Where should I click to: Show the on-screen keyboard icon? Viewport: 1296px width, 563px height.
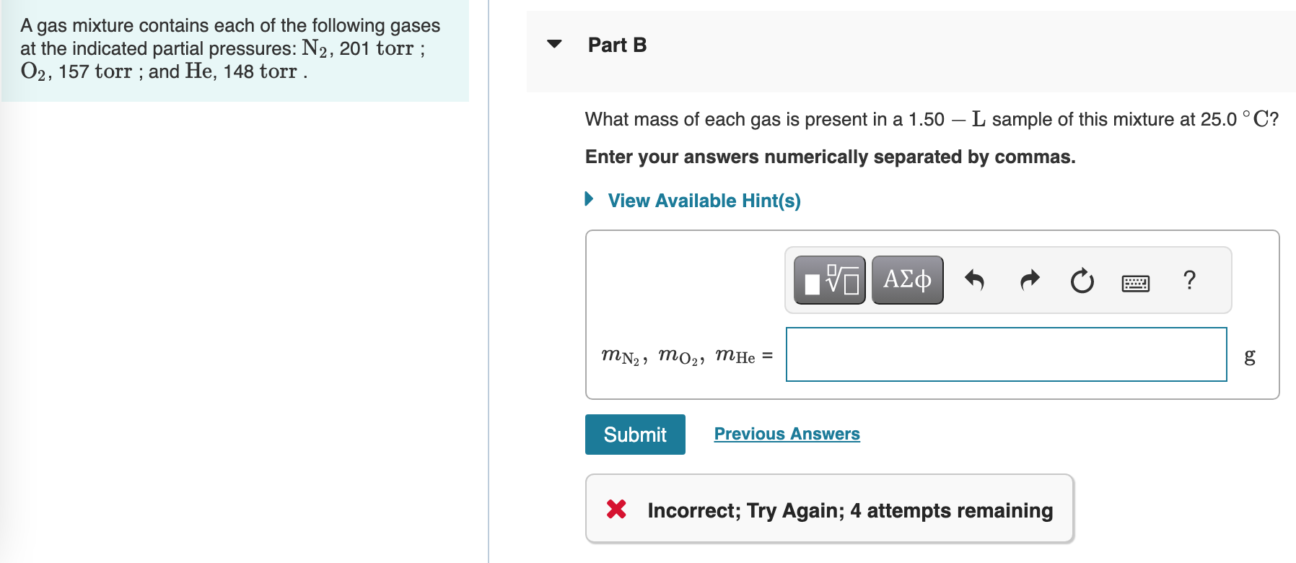[1134, 283]
